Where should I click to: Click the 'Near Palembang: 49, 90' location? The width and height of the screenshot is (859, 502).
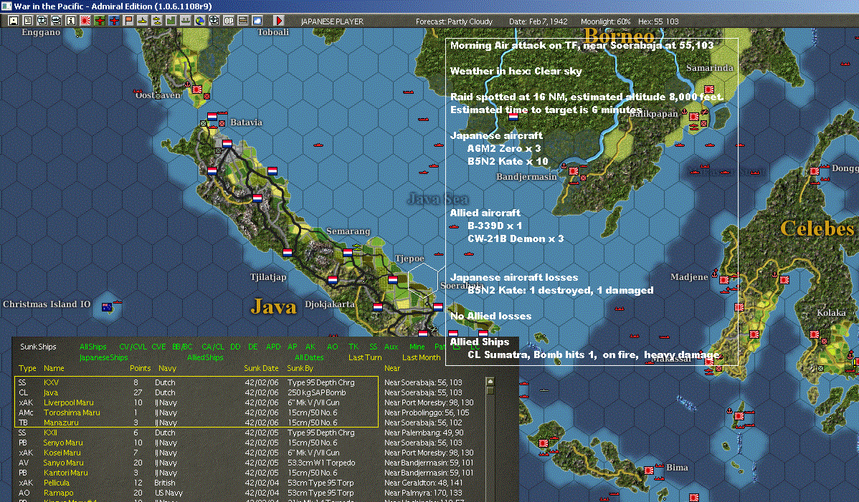point(424,433)
